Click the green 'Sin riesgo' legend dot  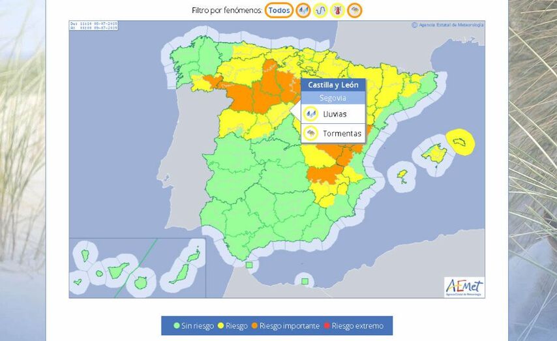click(177, 326)
